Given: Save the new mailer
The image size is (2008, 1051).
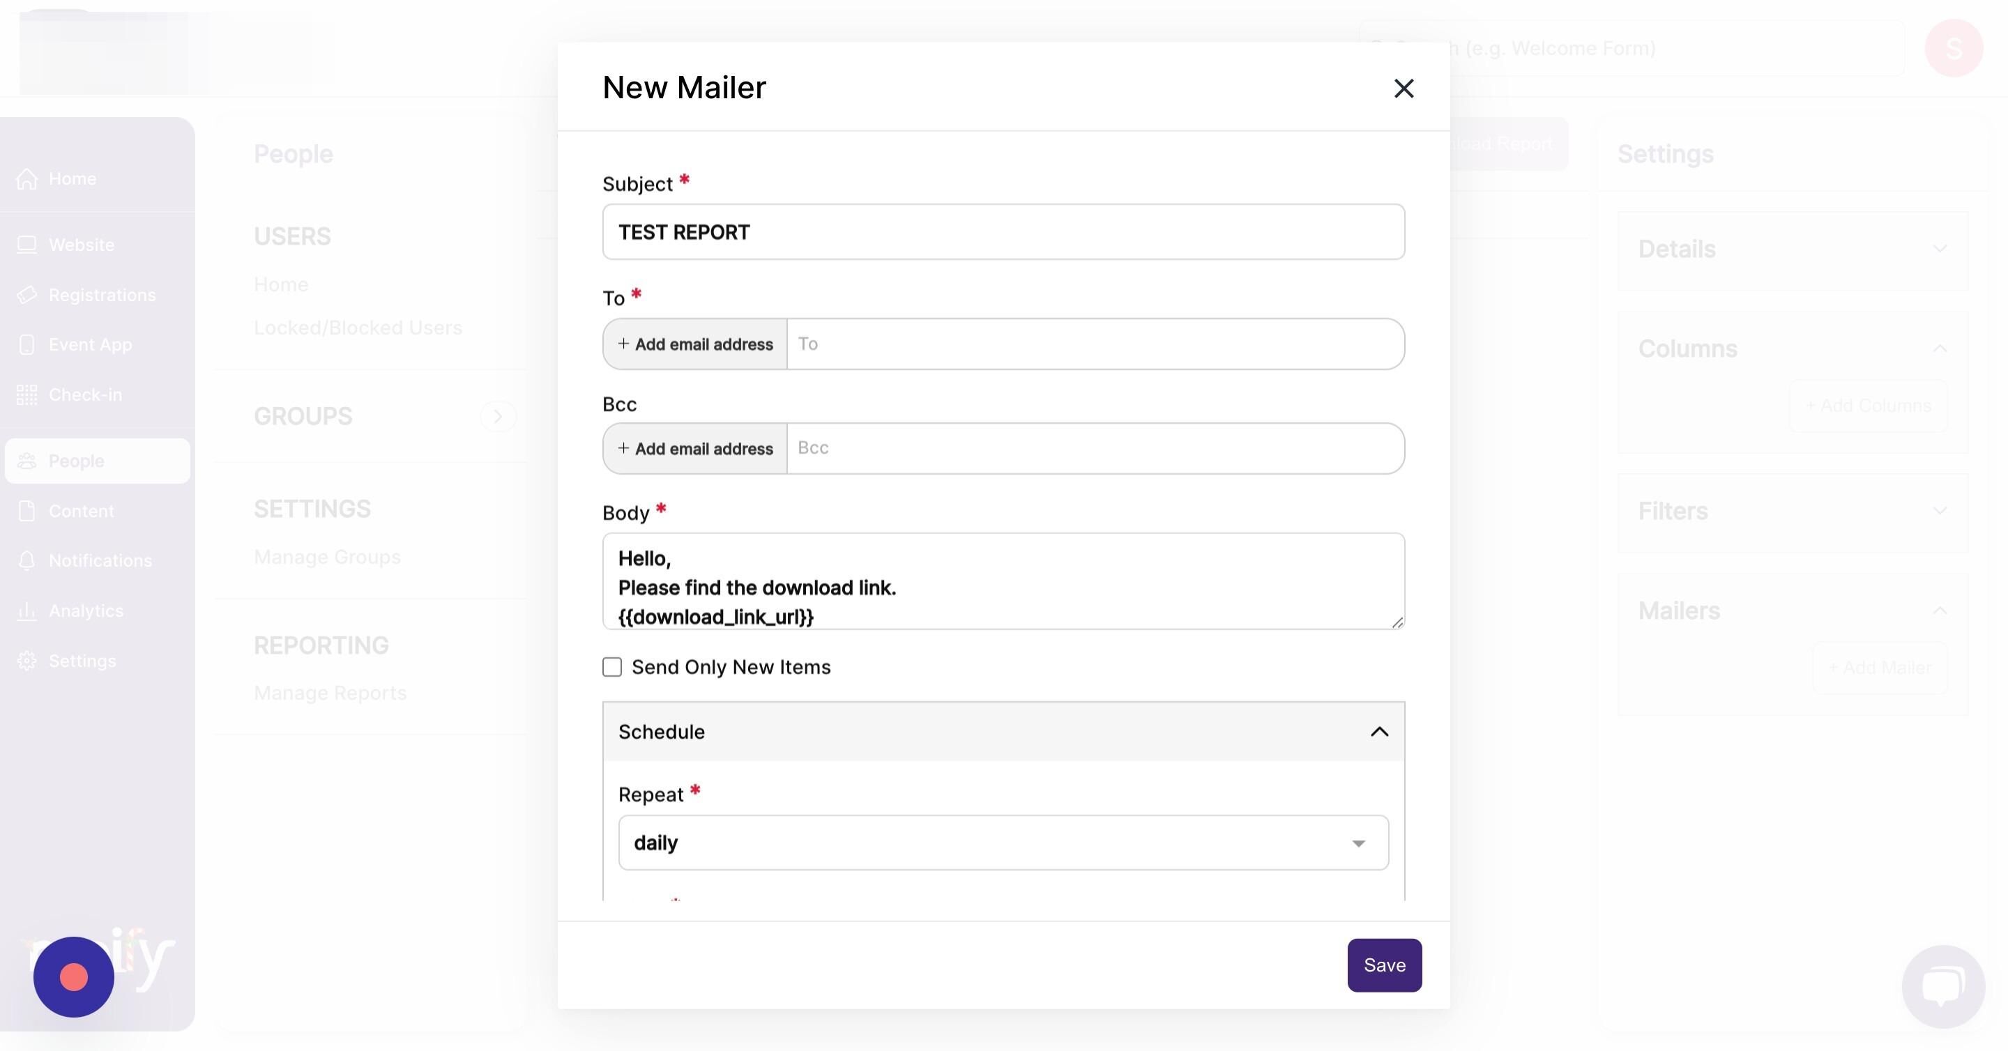Looking at the screenshot, I should [1385, 965].
